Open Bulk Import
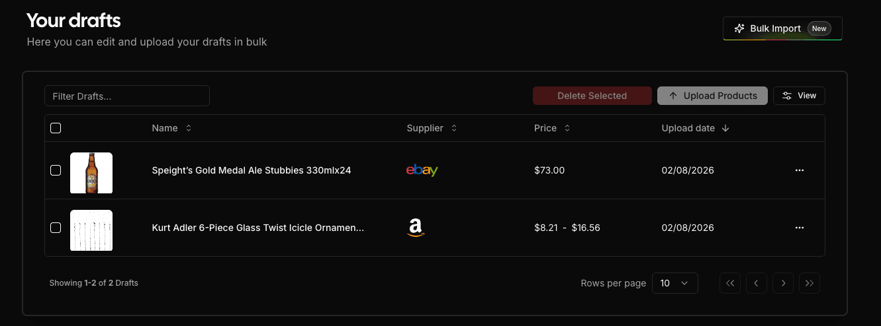This screenshot has width=881, height=326. tap(782, 28)
